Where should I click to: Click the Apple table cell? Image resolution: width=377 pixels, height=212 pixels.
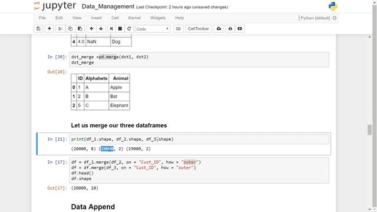tap(119, 88)
